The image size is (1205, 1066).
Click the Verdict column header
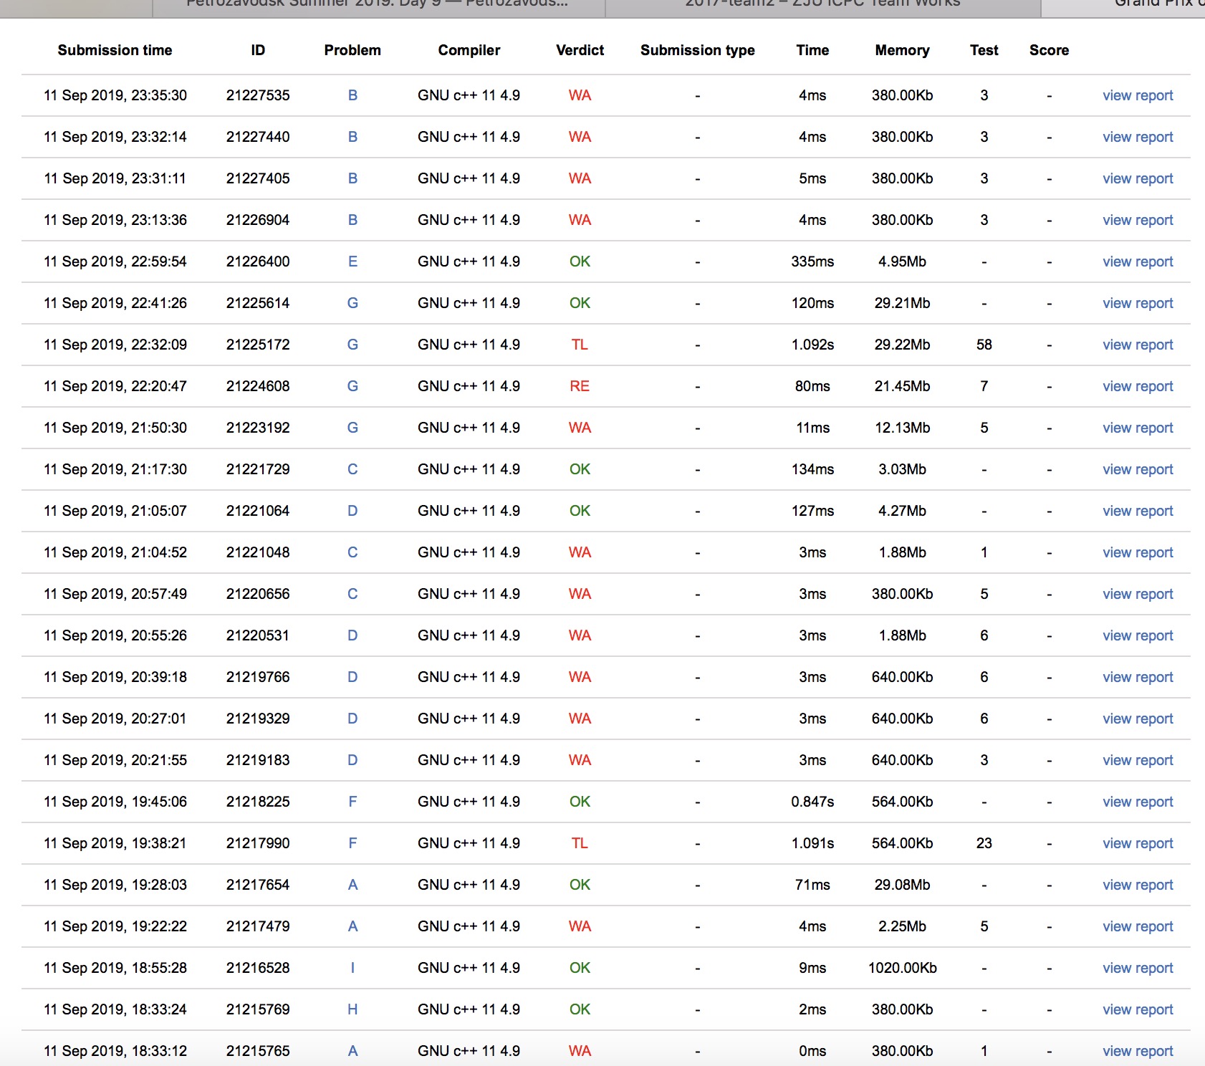(x=580, y=50)
